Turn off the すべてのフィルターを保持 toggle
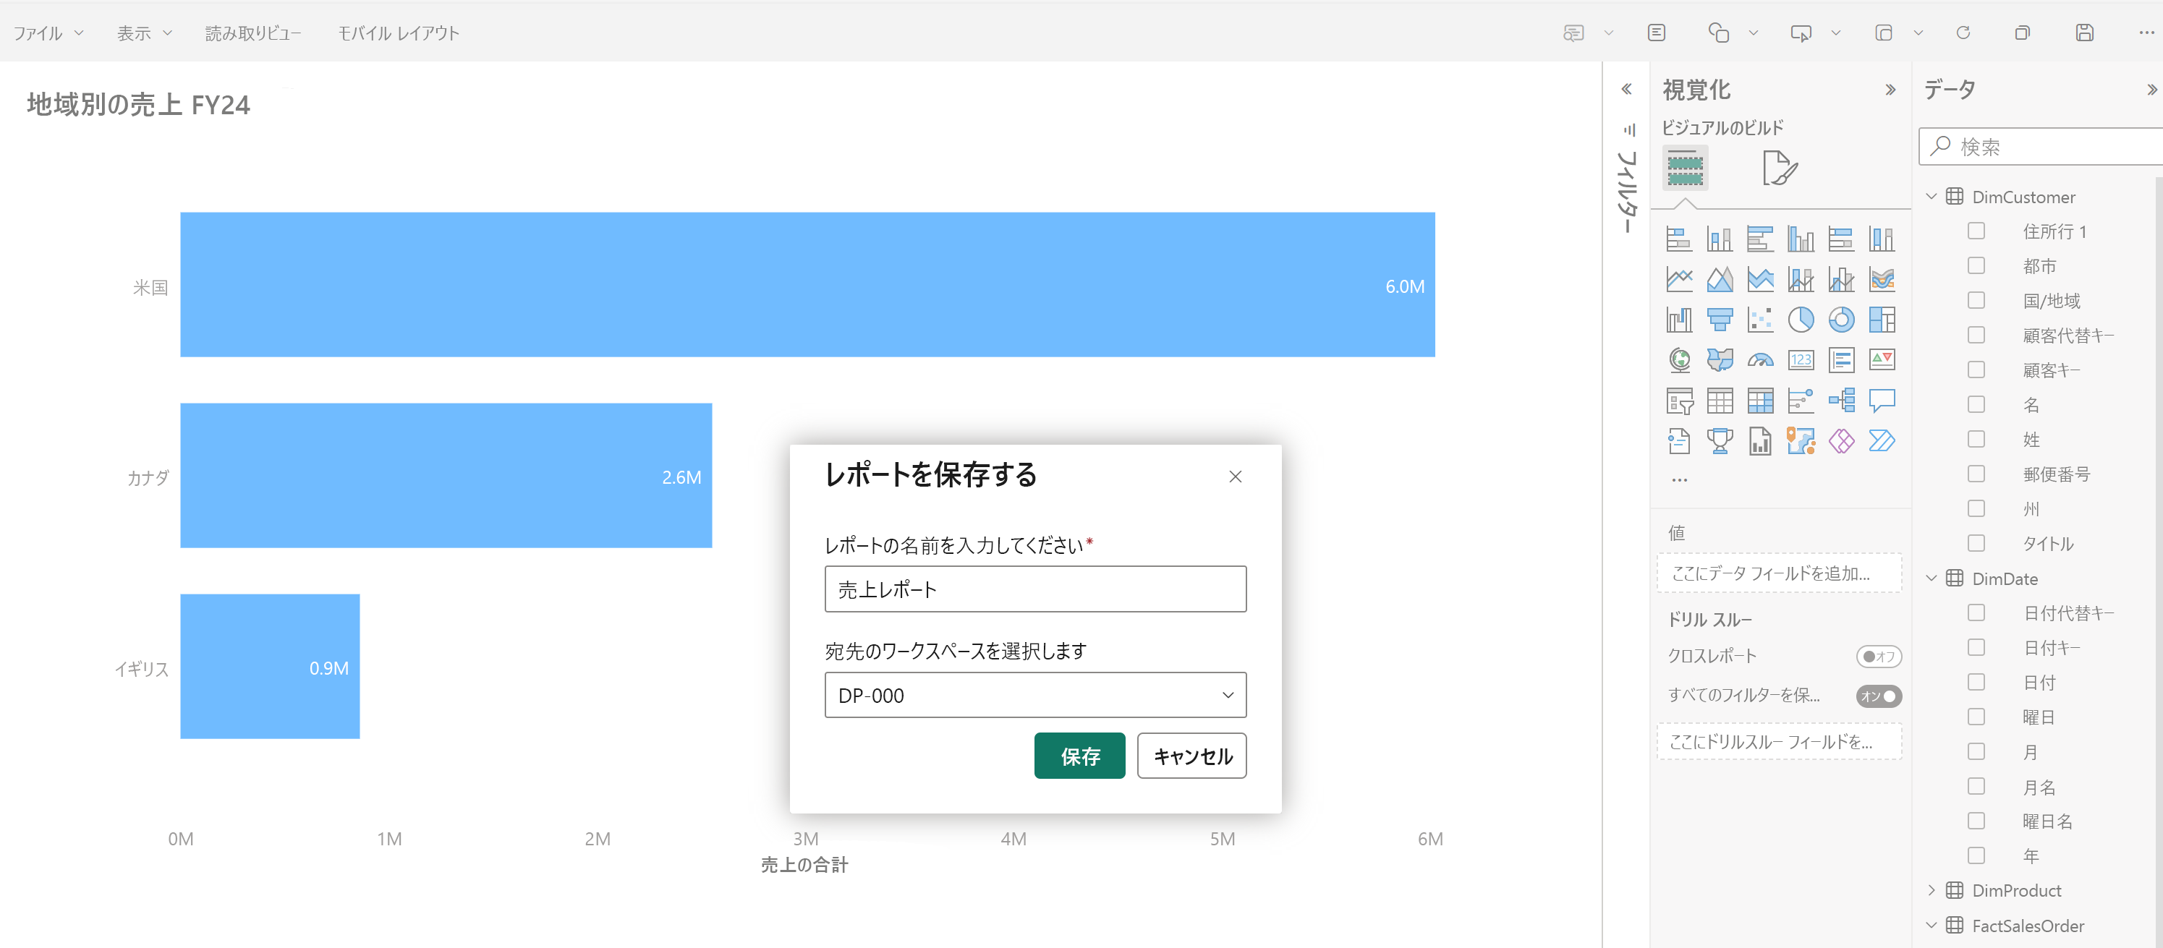The width and height of the screenshot is (2163, 948). pyautogui.click(x=1879, y=696)
